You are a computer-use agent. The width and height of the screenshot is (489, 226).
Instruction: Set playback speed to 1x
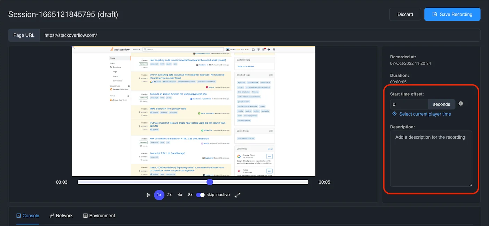159,195
